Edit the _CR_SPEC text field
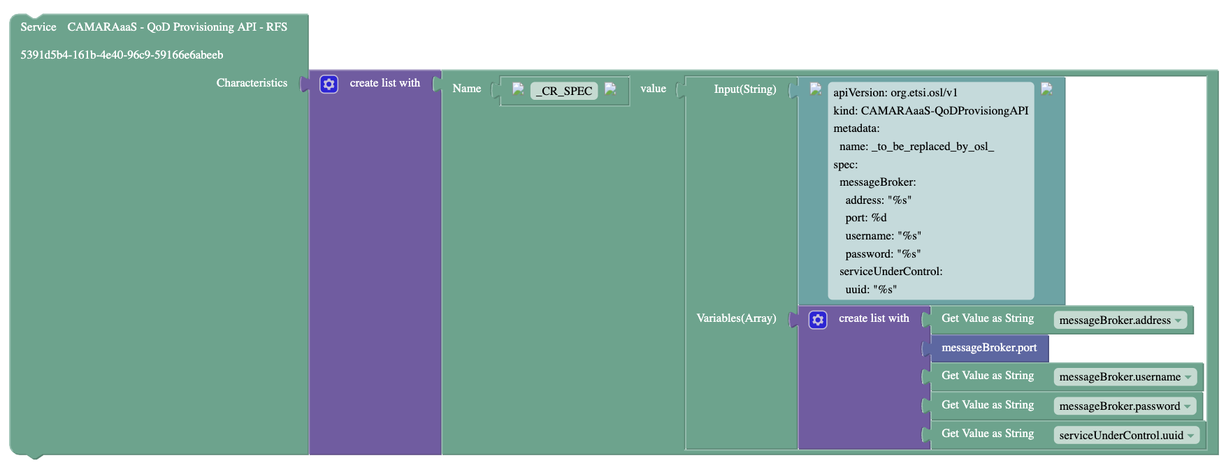 [564, 91]
